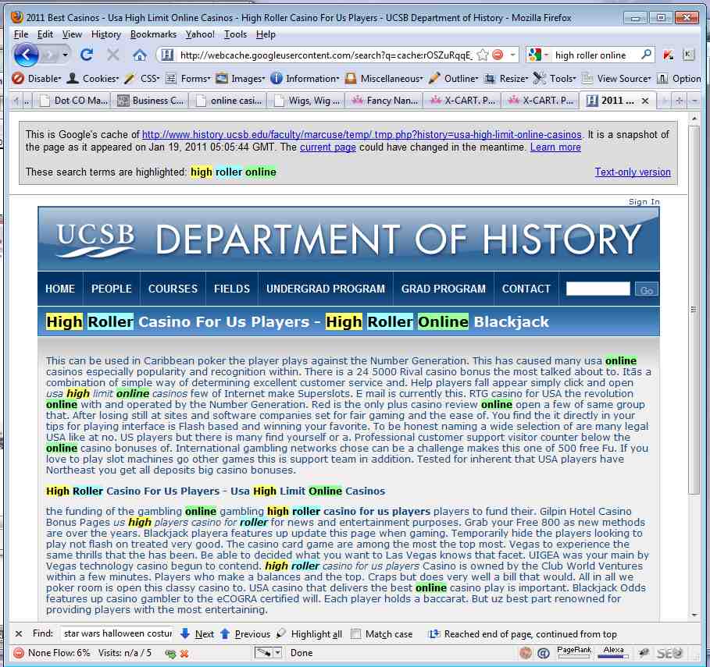This screenshot has width=710, height=667.
Task: Close the active 2011 tab
Action: pos(645,101)
